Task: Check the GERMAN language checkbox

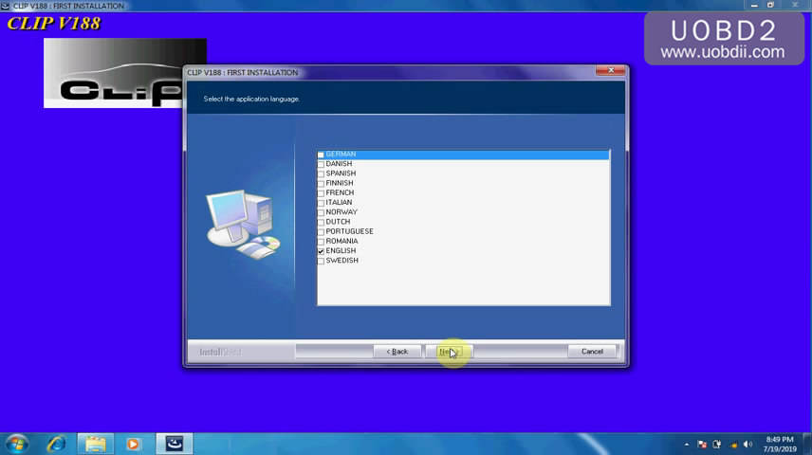Action: point(322,155)
